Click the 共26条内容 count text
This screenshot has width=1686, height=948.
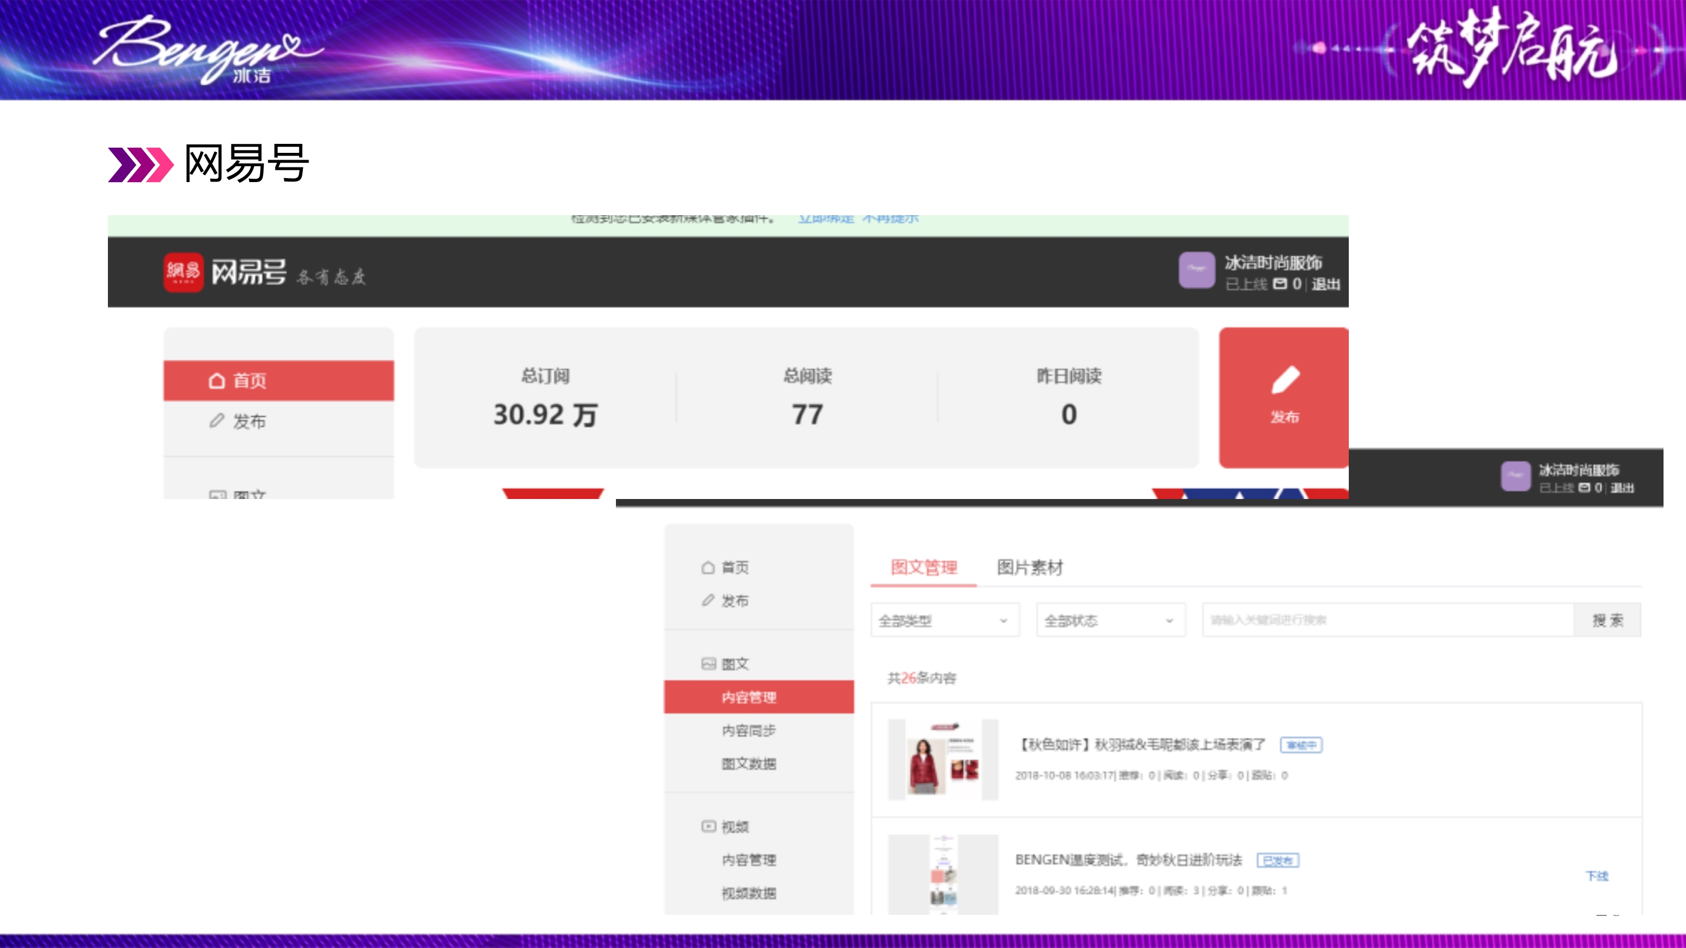922,678
